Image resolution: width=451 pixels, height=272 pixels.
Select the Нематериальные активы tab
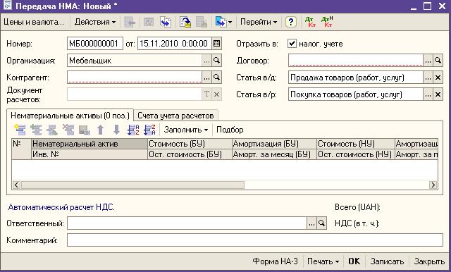[x=70, y=116]
